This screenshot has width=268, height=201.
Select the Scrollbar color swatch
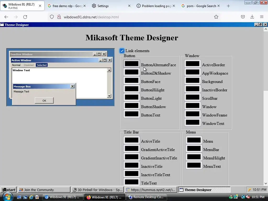[192, 97]
